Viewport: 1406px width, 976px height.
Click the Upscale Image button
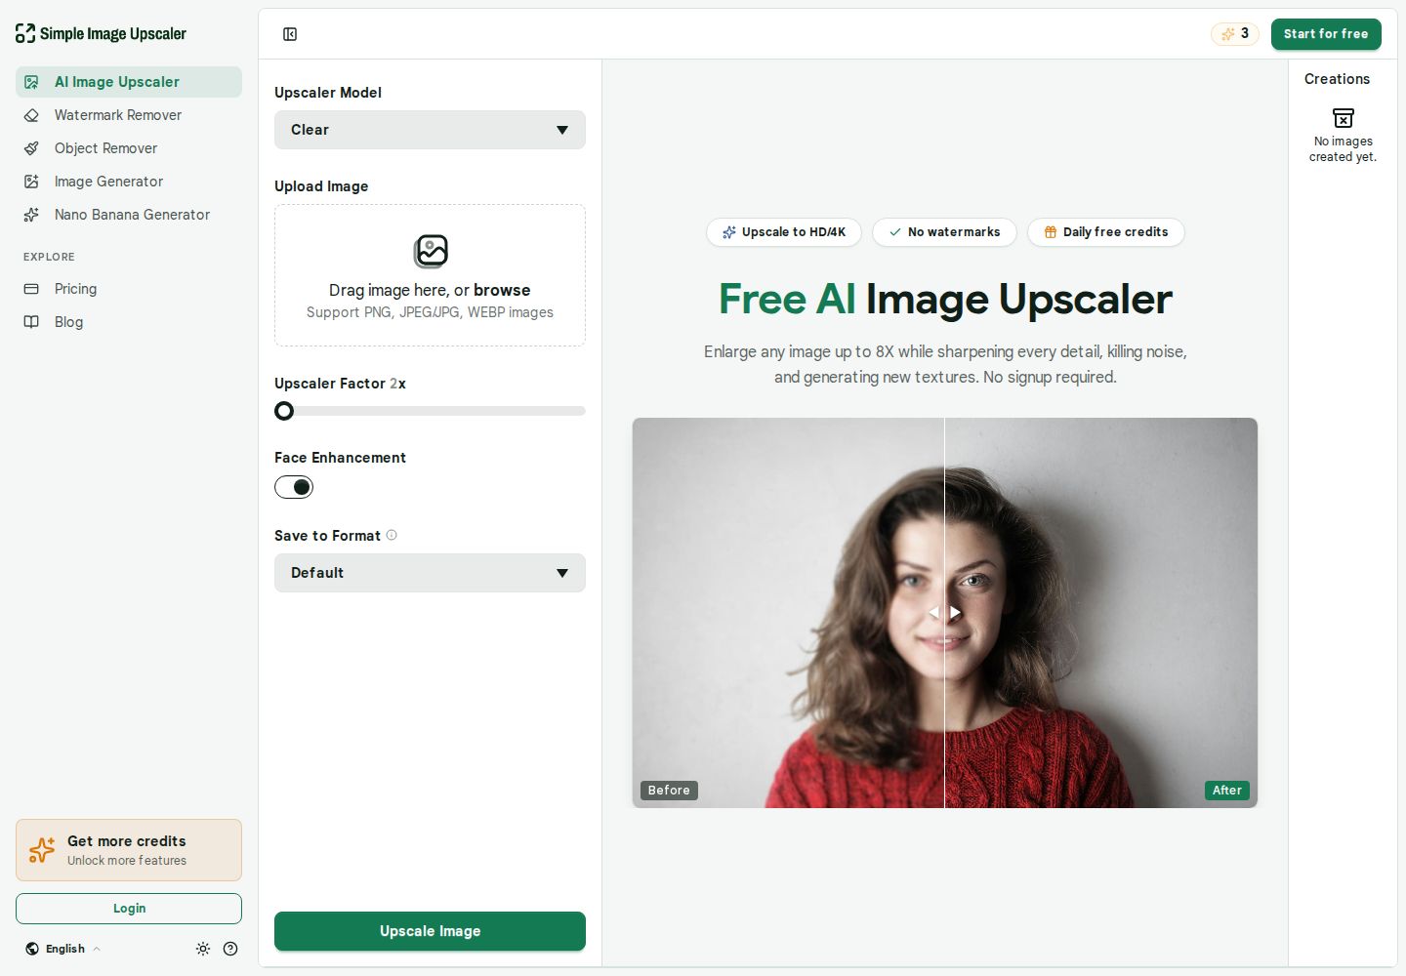click(430, 931)
